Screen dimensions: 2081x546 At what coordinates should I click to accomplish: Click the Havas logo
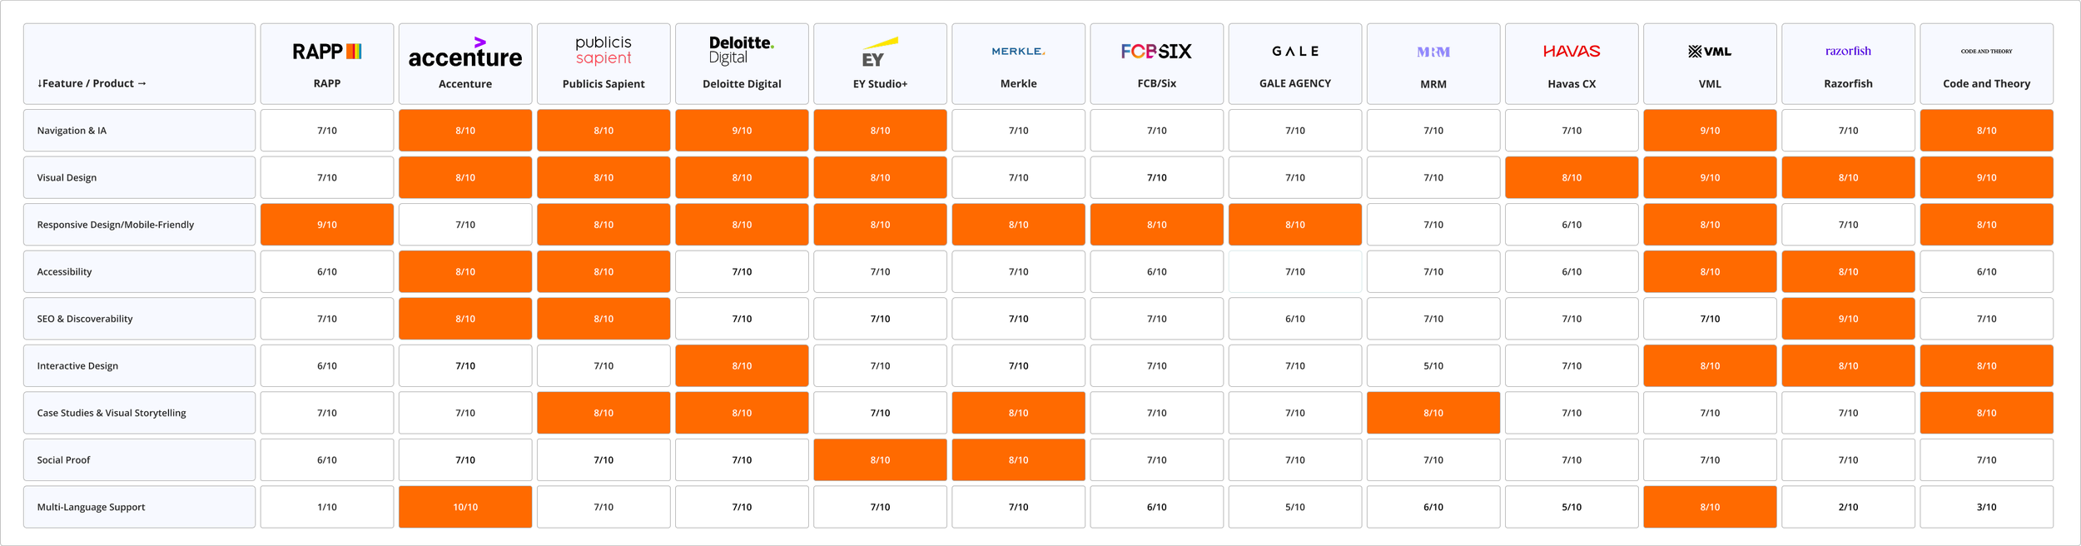[x=1572, y=52]
